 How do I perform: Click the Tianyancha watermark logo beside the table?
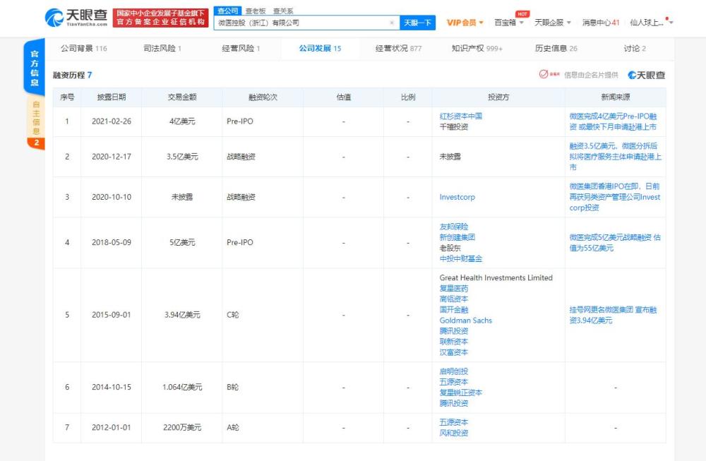click(x=647, y=75)
